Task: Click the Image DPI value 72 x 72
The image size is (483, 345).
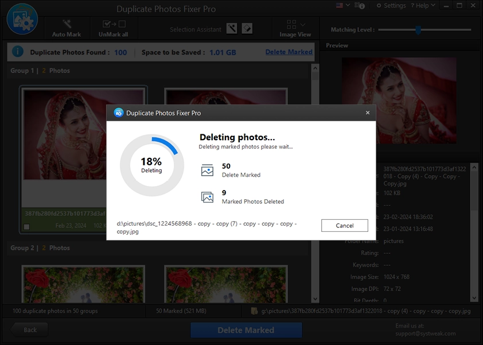Action: click(x=392, y=289)
